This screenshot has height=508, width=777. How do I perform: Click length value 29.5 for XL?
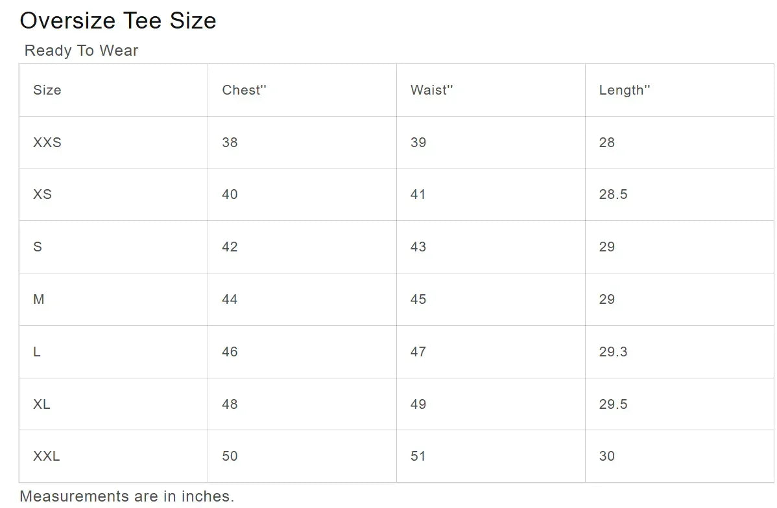point(613,404)
